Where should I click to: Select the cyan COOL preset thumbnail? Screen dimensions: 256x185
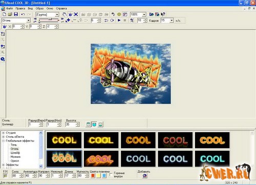tap(212, 159)
